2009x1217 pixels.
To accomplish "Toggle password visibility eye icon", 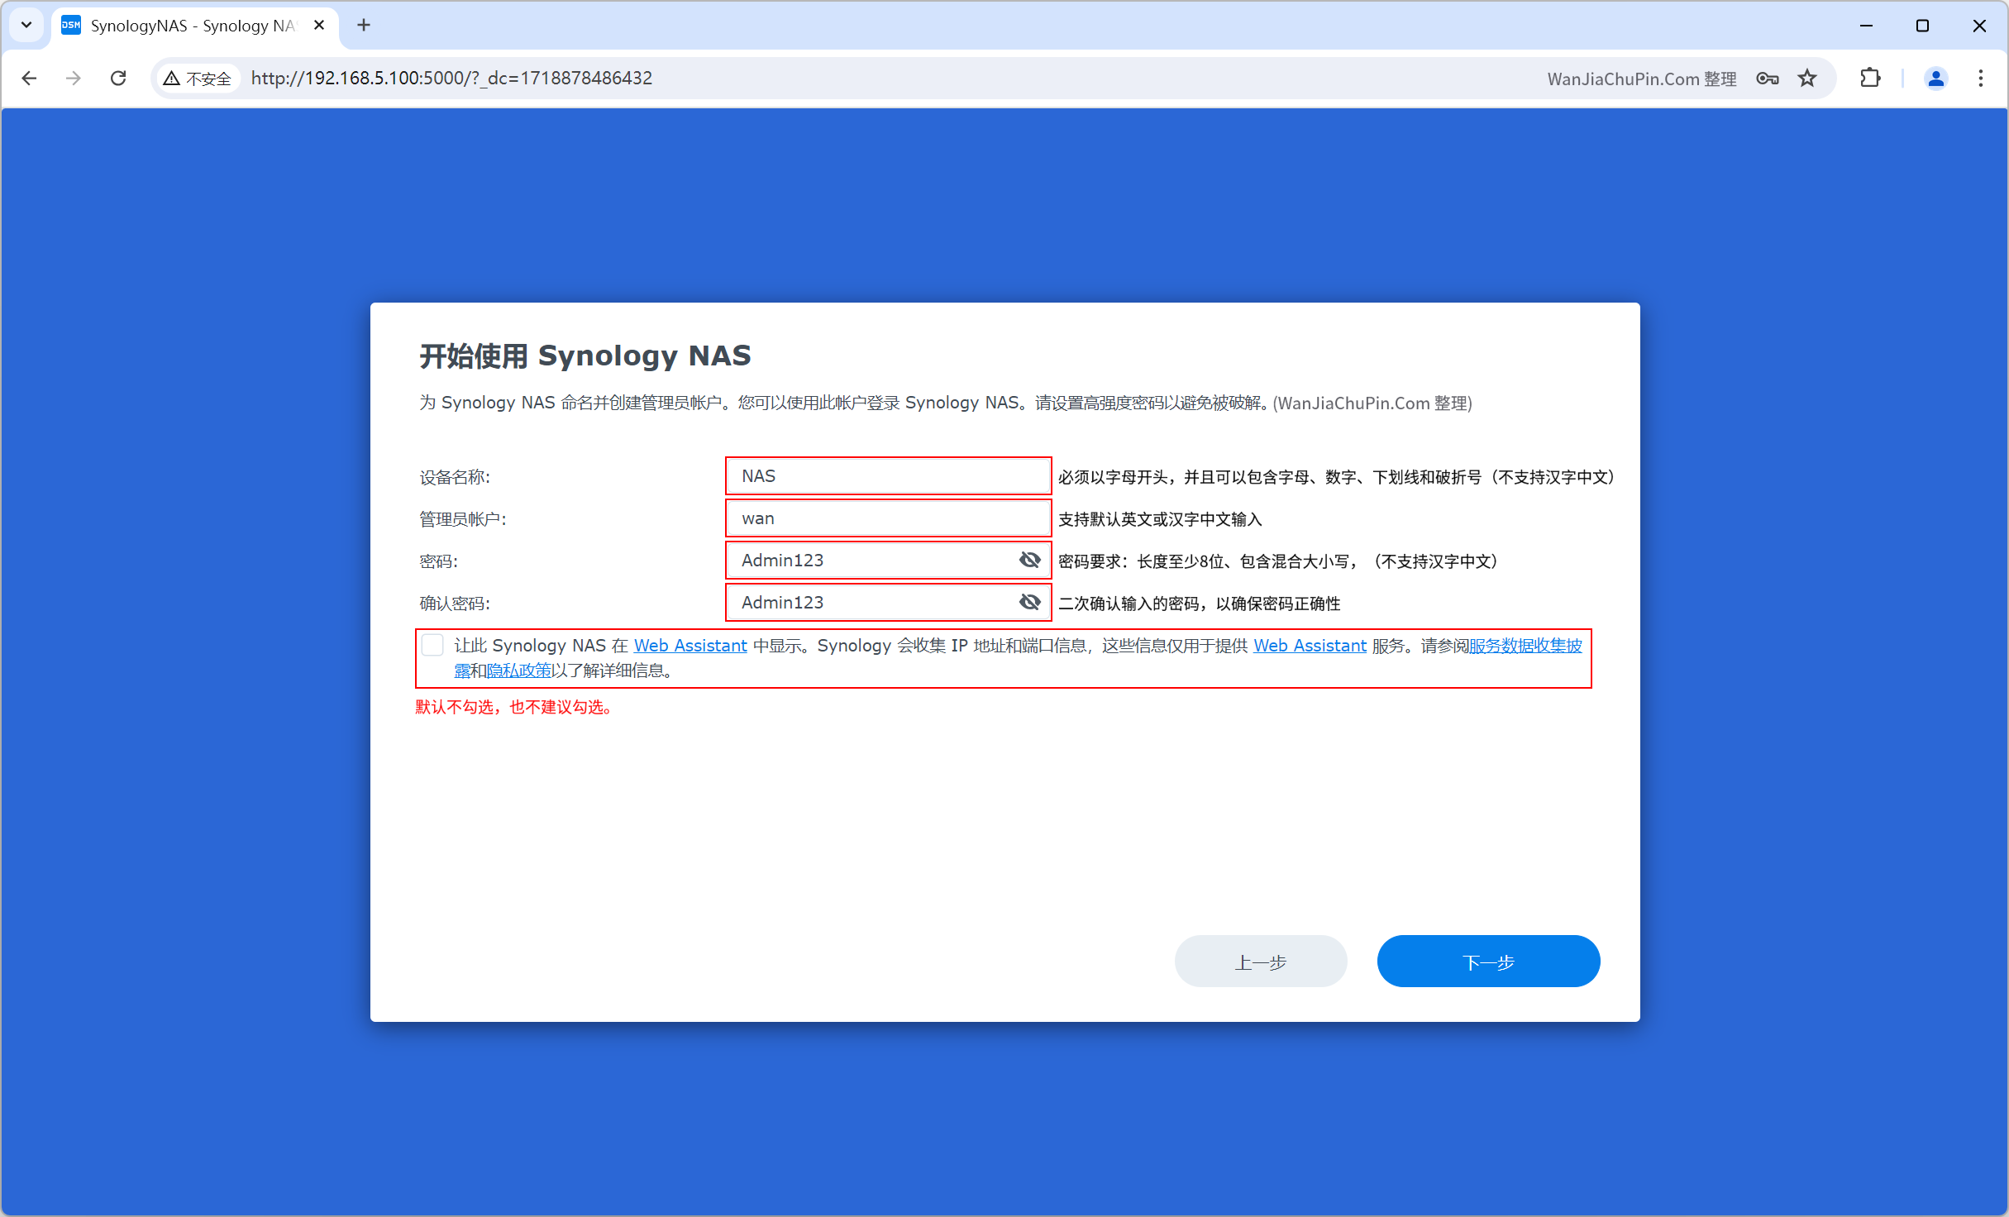I will (x=1029, y=560).
